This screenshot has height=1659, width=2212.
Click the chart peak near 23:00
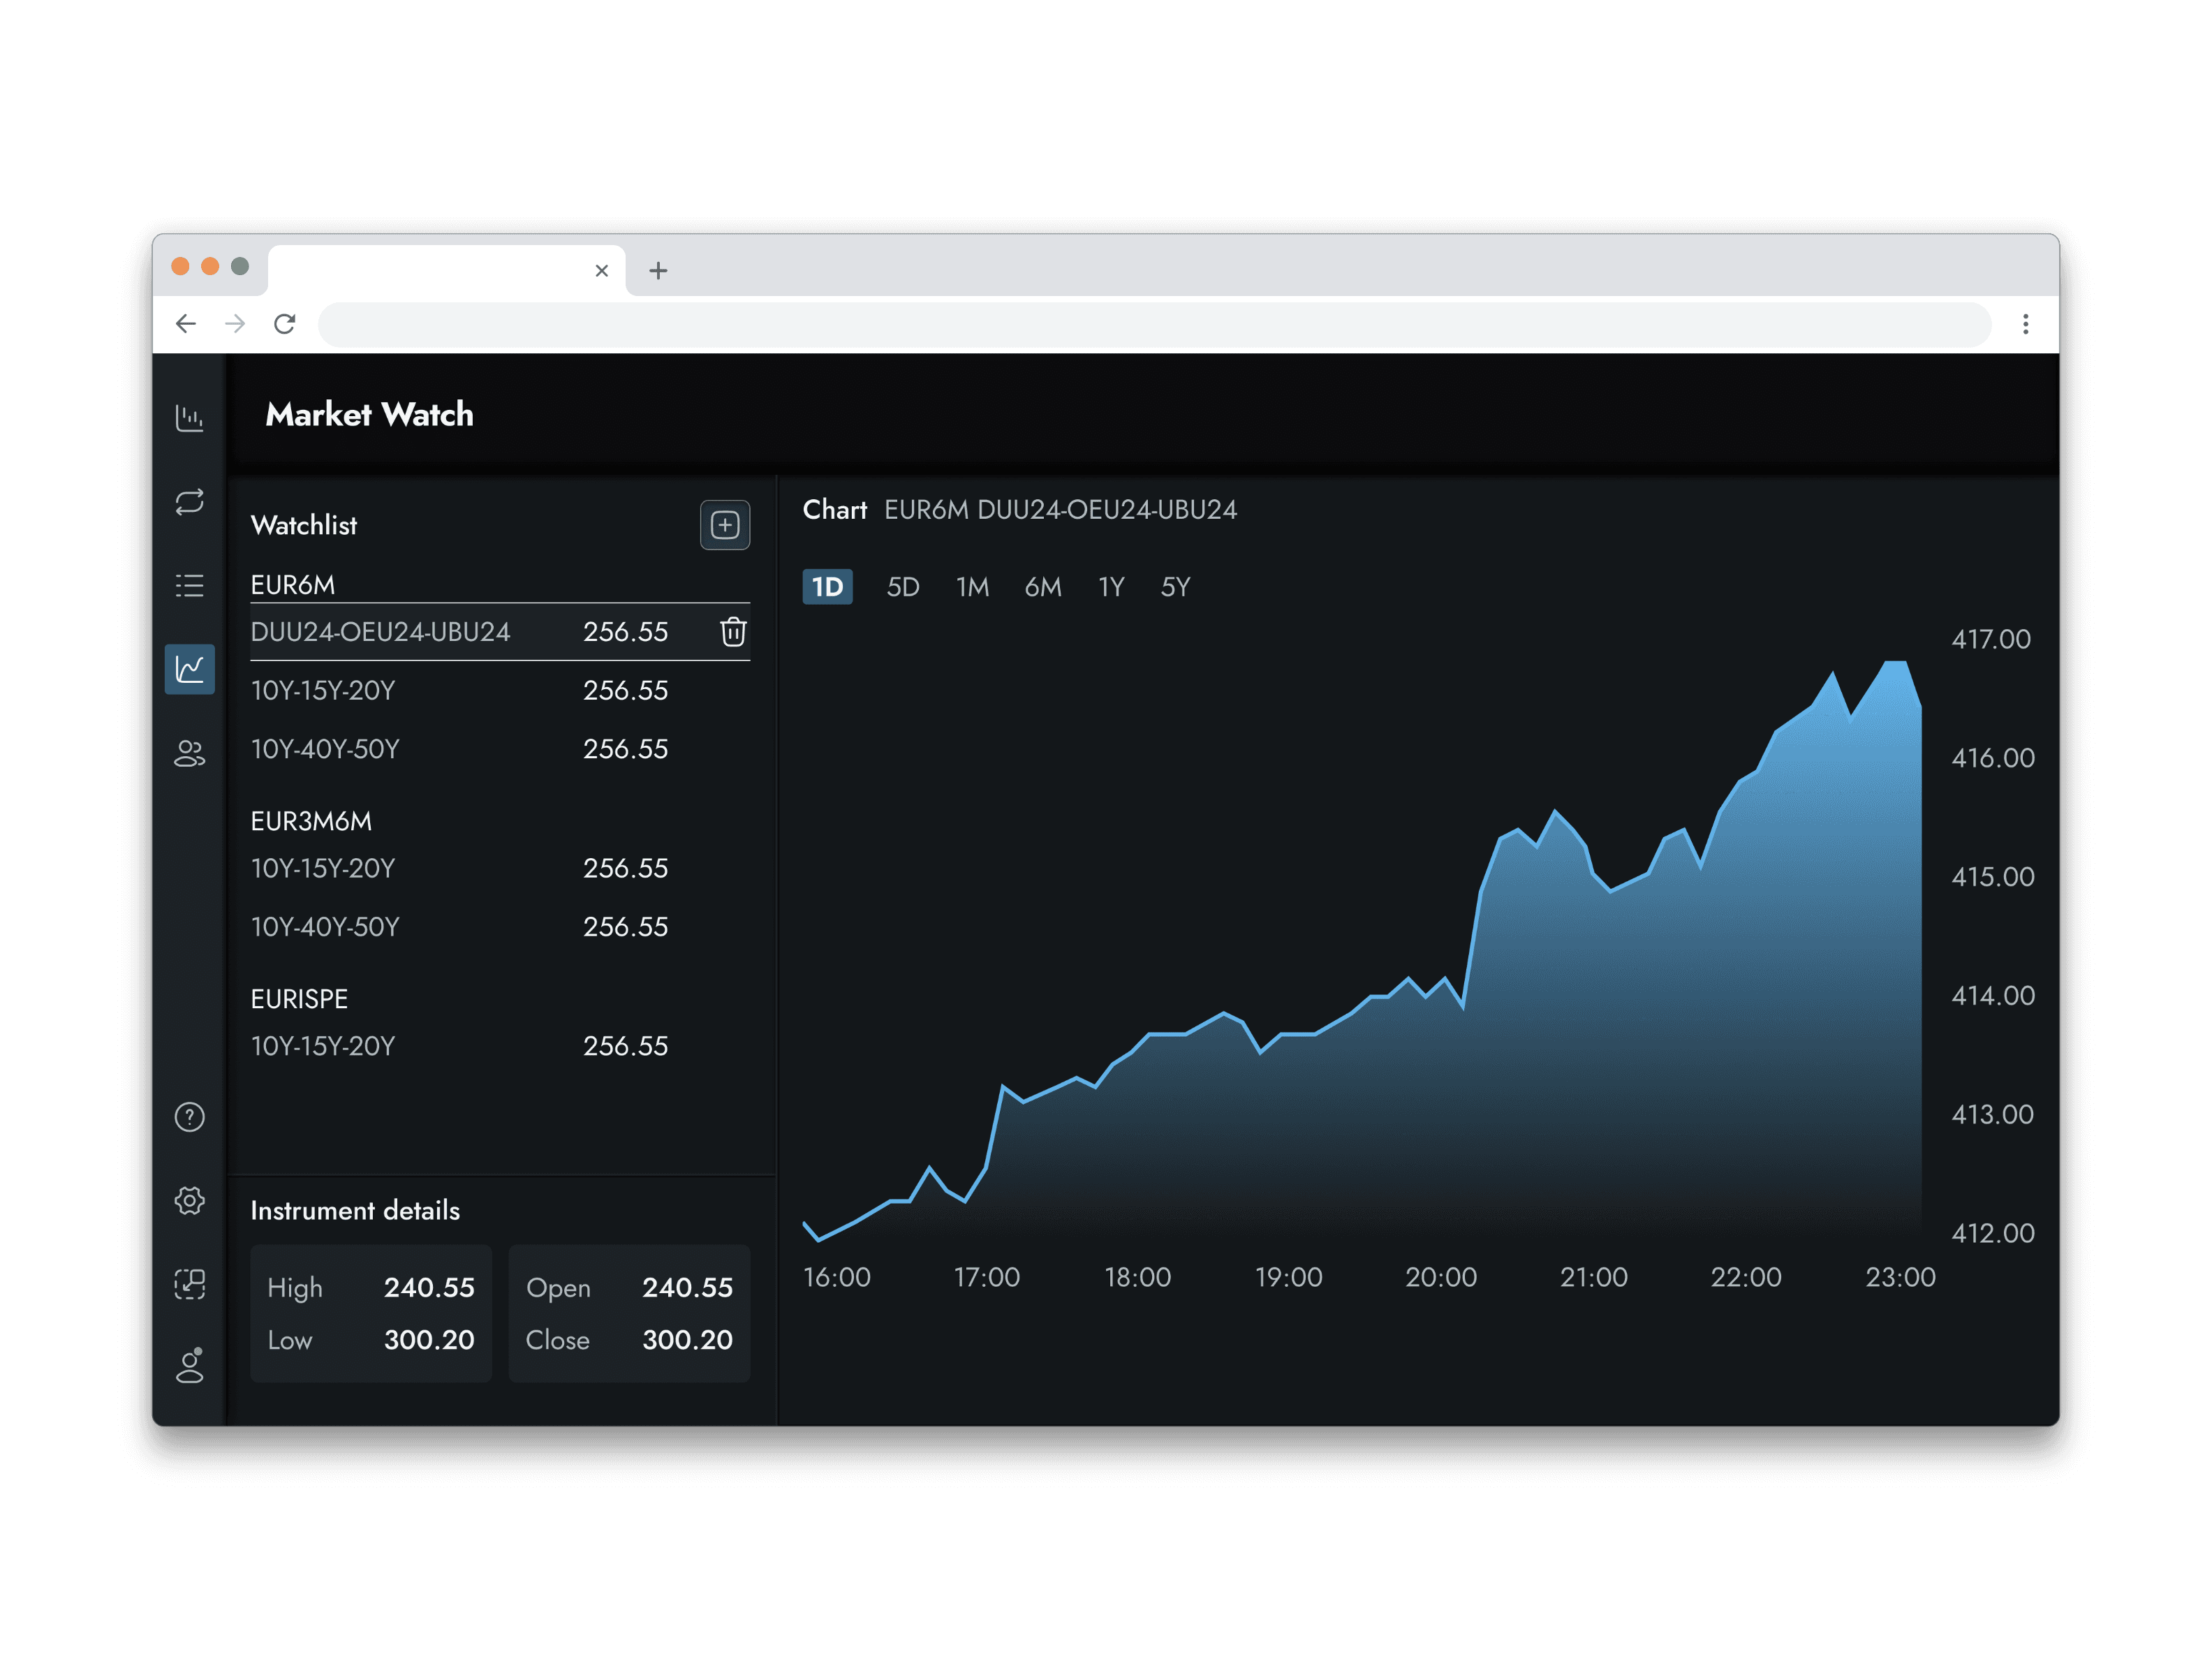(x=1896, y=664)
